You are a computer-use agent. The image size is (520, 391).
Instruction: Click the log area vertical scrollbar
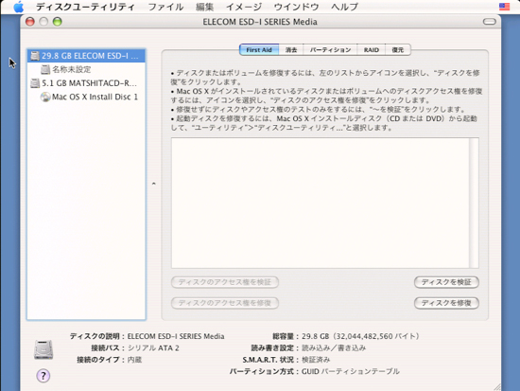(474, 203)
